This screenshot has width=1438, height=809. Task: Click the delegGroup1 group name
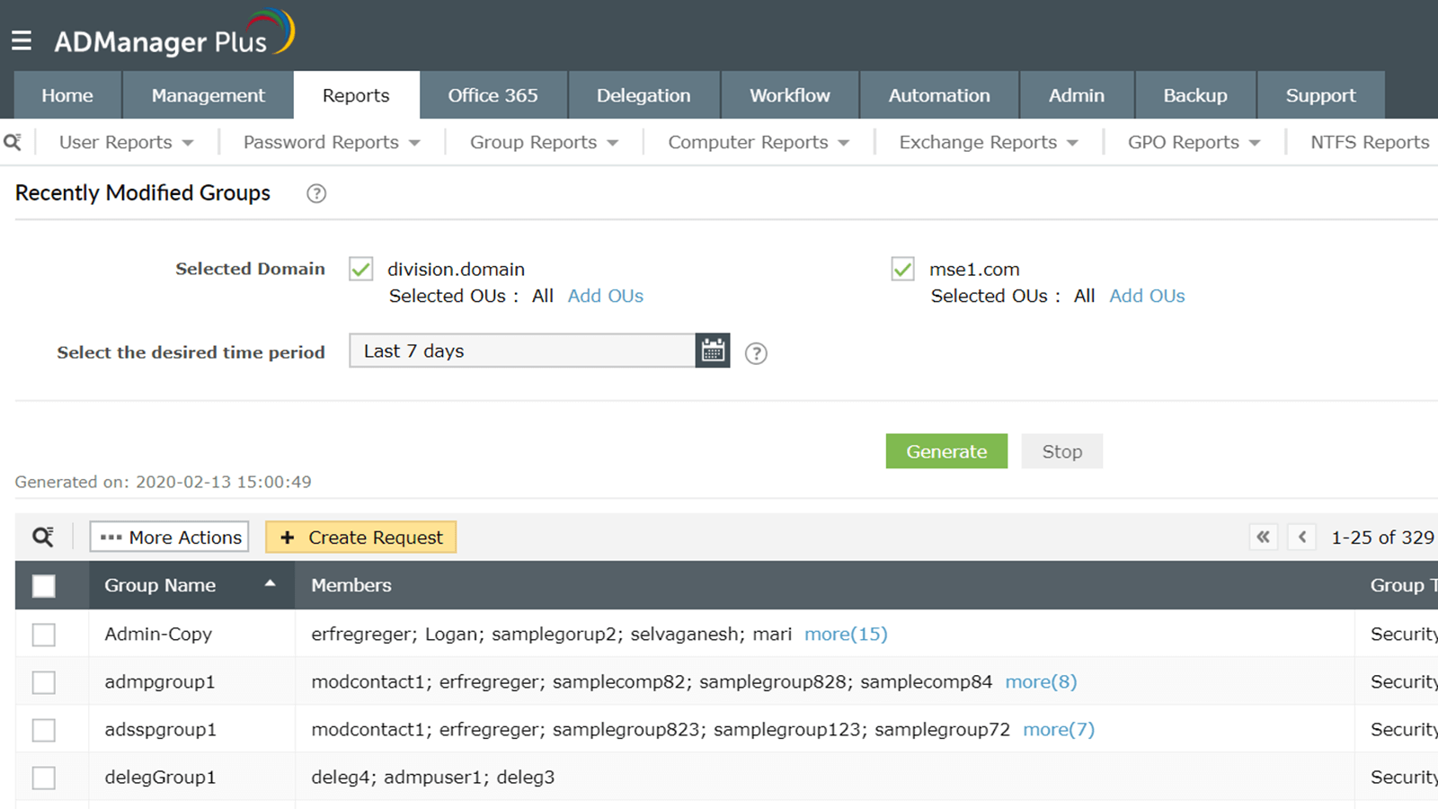[160, 777]
